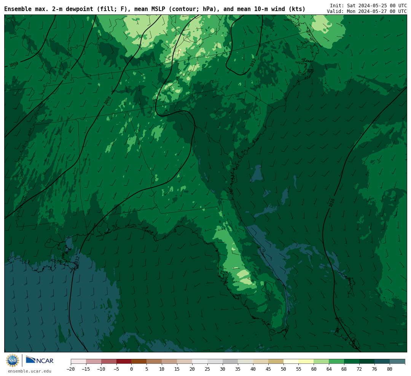411x376 pixels.
Task: Pick the -15 to -10 colorbar swatch
Action: (94, 362)
